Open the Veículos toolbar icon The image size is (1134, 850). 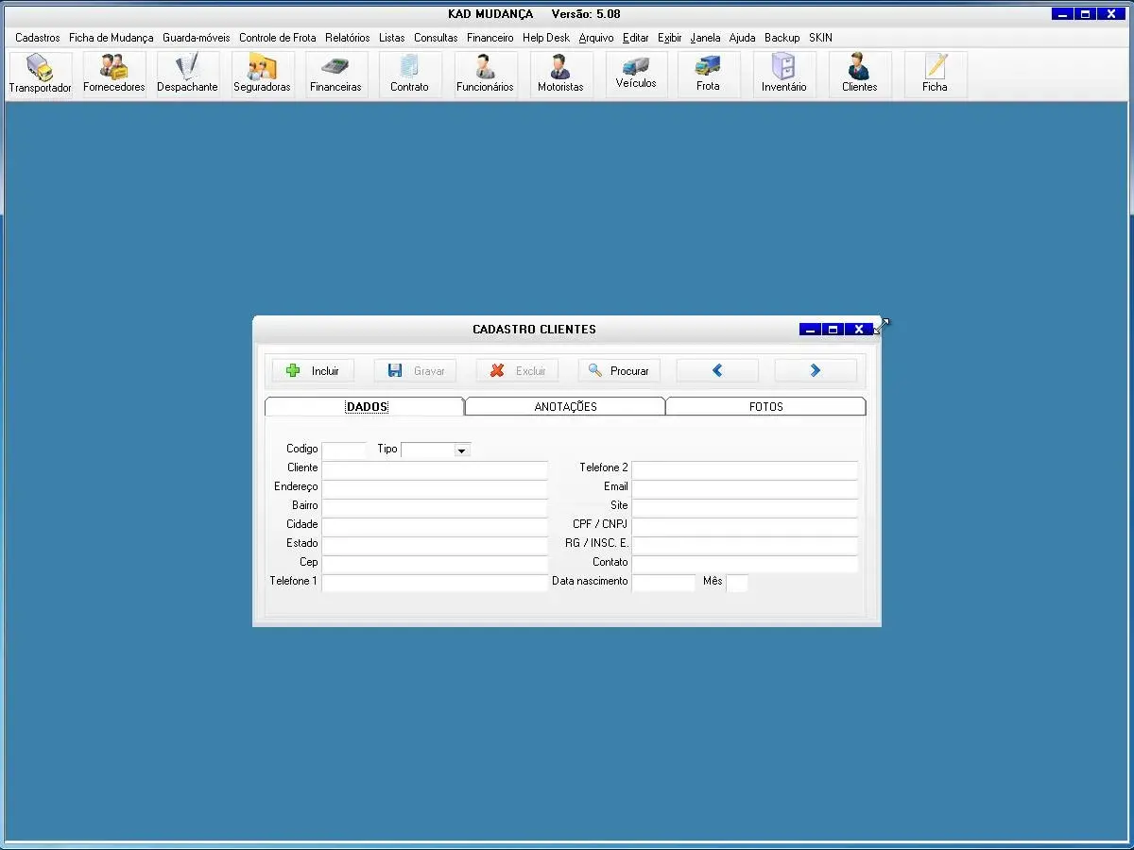click(636, 75)
